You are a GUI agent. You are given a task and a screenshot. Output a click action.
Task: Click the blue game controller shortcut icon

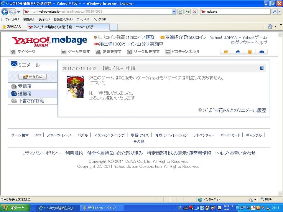coord(261,52)
